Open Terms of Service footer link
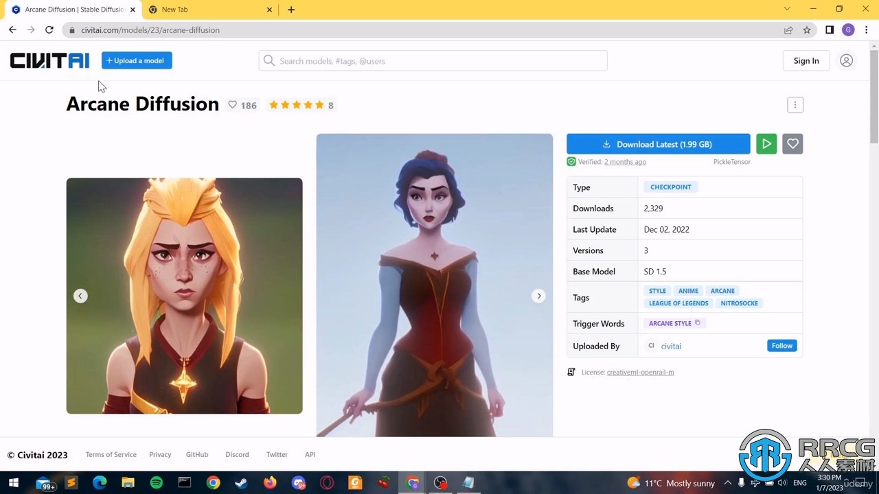Screen dimensions: 879x494 [x=111, y=454]
